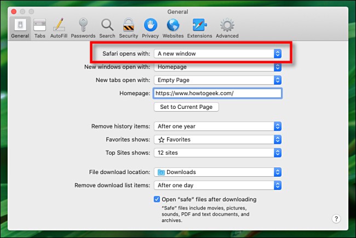Switch to Search preferences magnifier icon
Image resolution: width=356 pixels, height=238 pixels.
pos(107,27)
